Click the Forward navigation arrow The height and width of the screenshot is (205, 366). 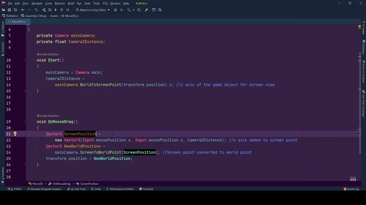[x=29, y=10]
